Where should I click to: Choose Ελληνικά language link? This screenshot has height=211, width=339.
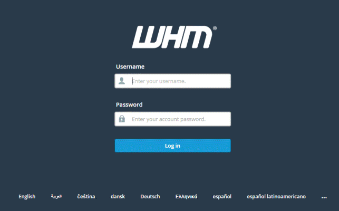(x=186, y=197)
